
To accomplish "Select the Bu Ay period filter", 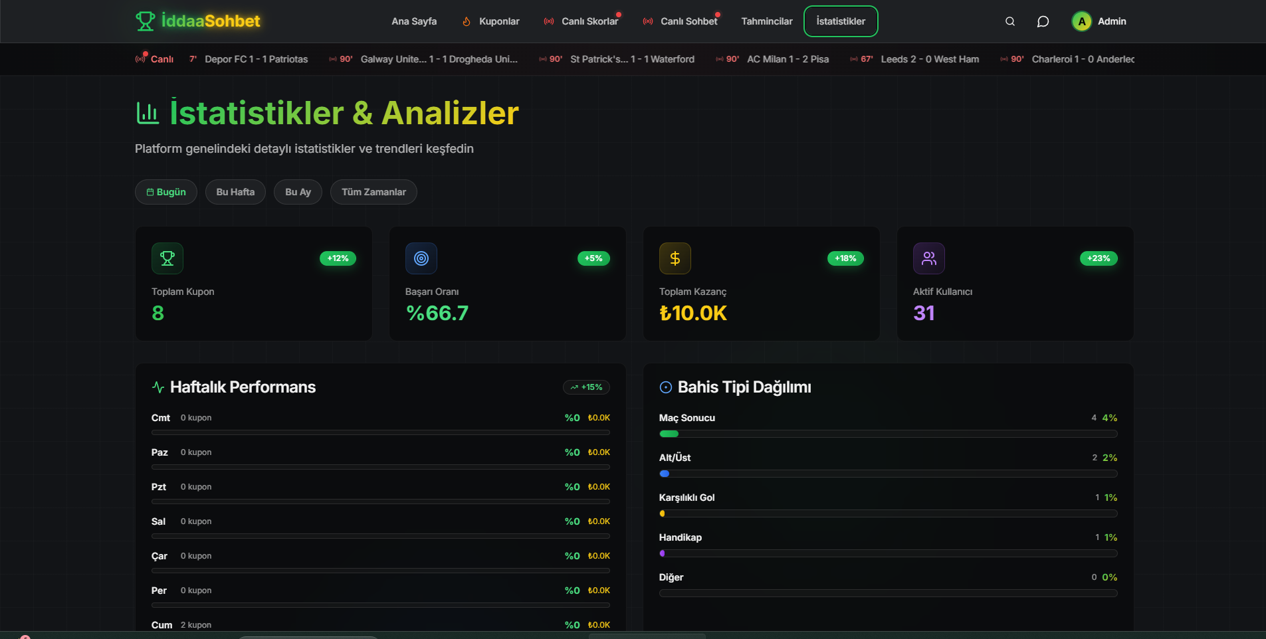I will (298, 192).
